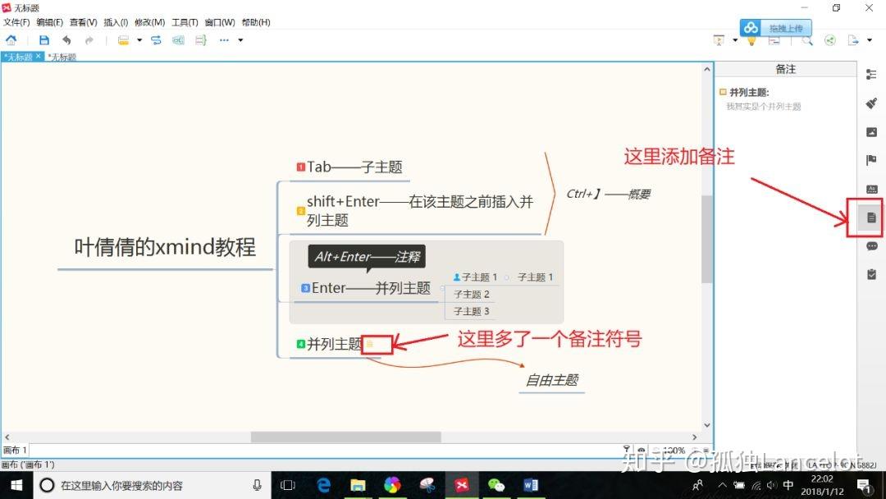
Task: Select subtopic 子主题 3
Action: pyautogui.click(x=471, y=311)
